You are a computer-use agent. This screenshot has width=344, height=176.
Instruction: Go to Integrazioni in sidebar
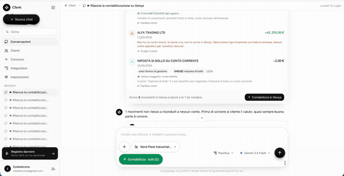19,69
